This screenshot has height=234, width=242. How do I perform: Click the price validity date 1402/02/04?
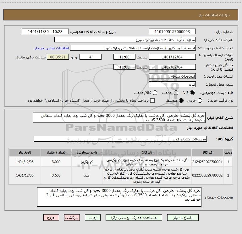[x=172, y=67]
